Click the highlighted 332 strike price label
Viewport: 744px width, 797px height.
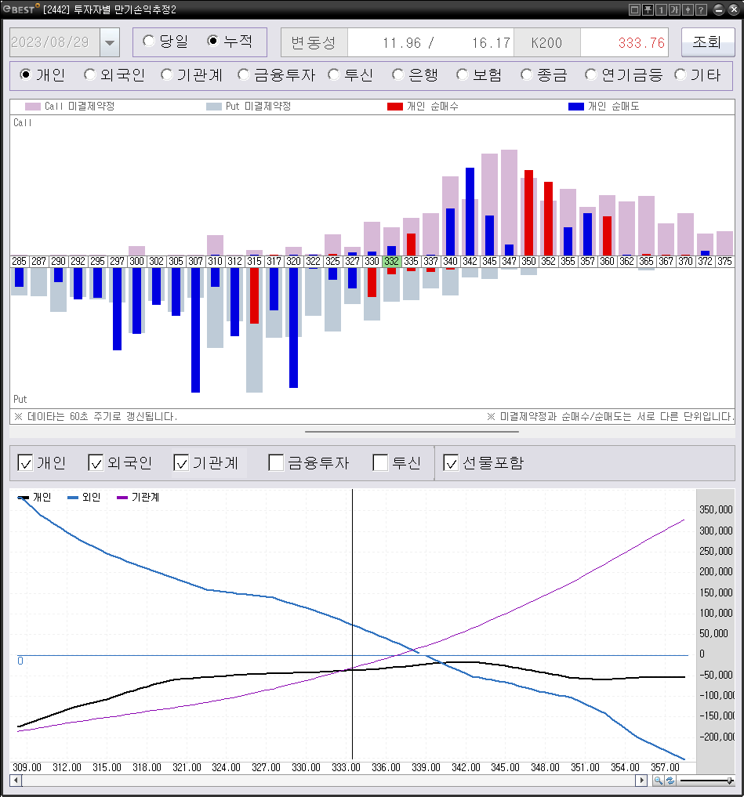(x=391, y=261)
